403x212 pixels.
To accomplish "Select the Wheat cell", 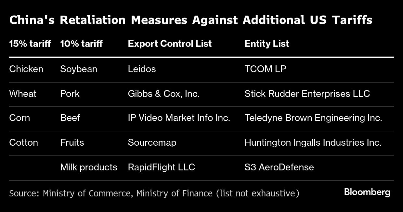I will tap(23, 94).
